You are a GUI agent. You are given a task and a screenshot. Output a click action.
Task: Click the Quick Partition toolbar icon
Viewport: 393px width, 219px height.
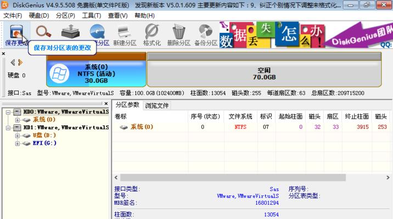point(97,32)
